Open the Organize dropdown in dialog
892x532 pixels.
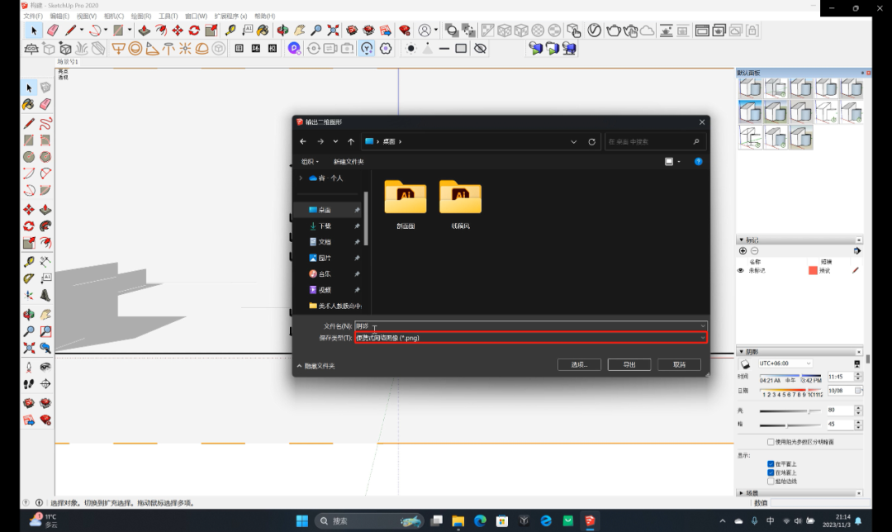(x=310, y=162)
